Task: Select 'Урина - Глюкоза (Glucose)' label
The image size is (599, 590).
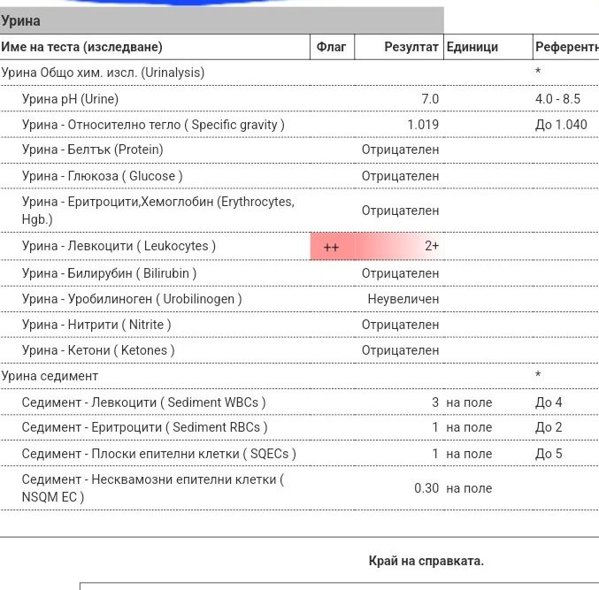Action: [x=103, y=176]
